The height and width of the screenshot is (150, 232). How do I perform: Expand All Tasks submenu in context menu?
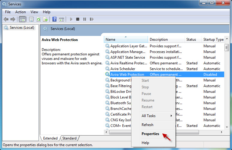tap(157, 116)
